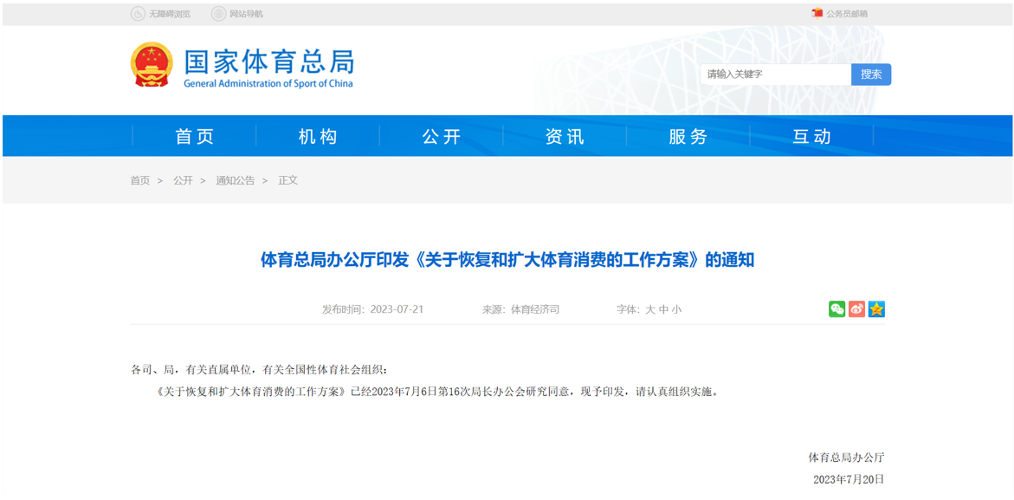Click the red flag civil servant mailbox icon
This screenshot has width=1014, height=500.
pyautogui.click(x=817, y=14)
